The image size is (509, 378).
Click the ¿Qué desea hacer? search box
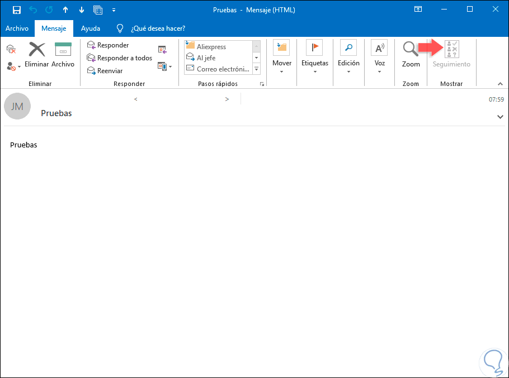coord(158,28)
